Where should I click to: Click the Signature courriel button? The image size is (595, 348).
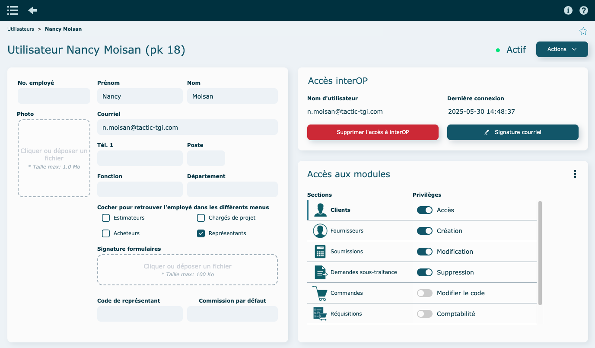pos(512,132)
